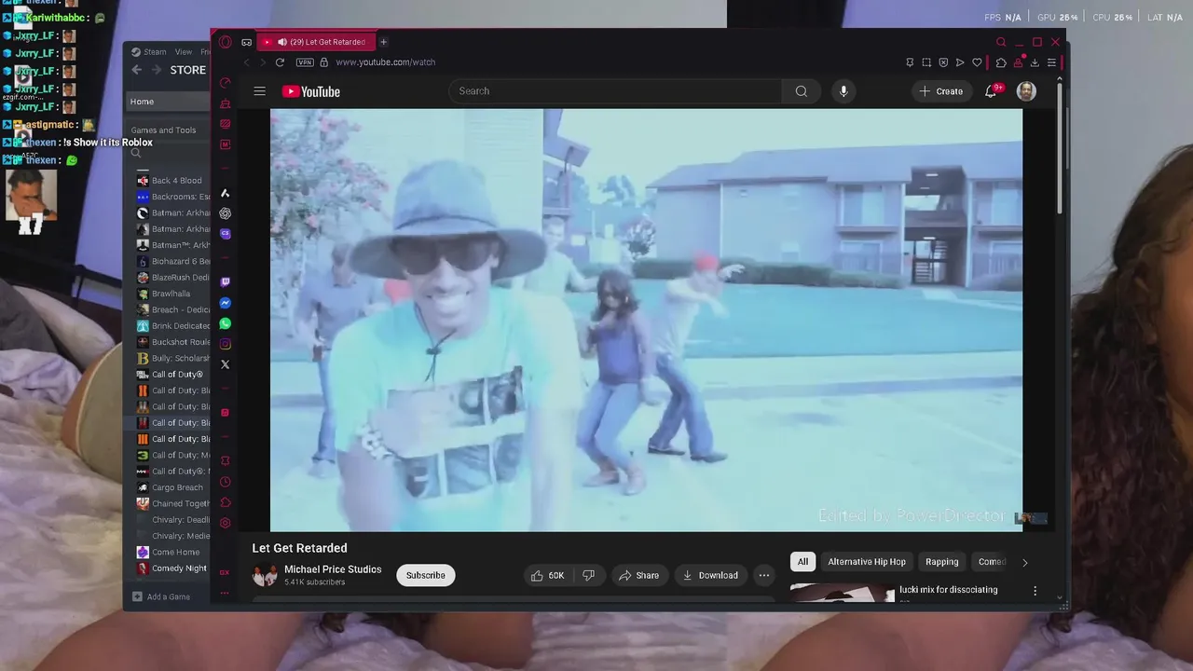
Task: Open the lucki mix for dissociating video
Action: (x=948, y=590)
